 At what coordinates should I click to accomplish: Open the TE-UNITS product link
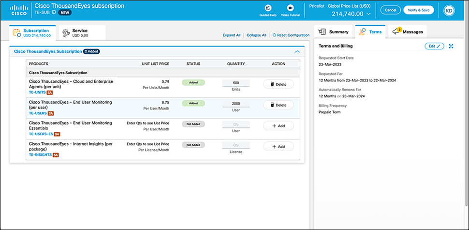pyautogui.click(x=37, y=92)
